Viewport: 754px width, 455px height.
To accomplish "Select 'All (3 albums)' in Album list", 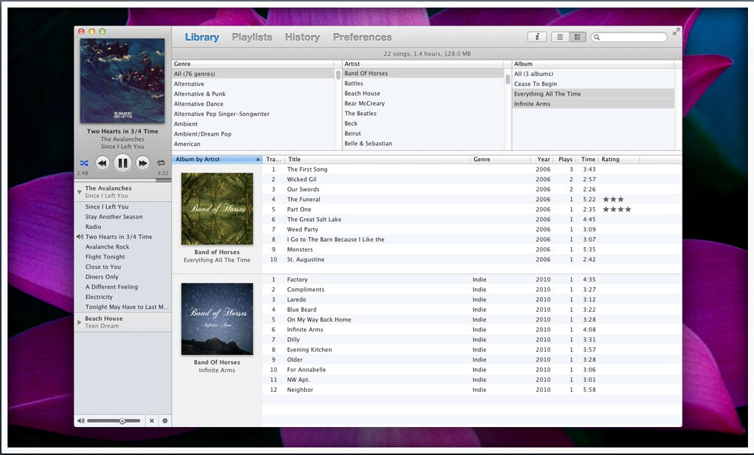I will click(x=594, y=74).
